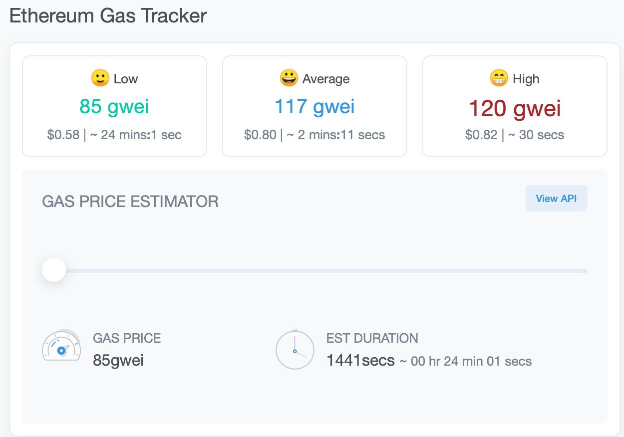Click the middle of the slider track
The width and height of the screenshot is (624, 437).
(x=319, y=271)
